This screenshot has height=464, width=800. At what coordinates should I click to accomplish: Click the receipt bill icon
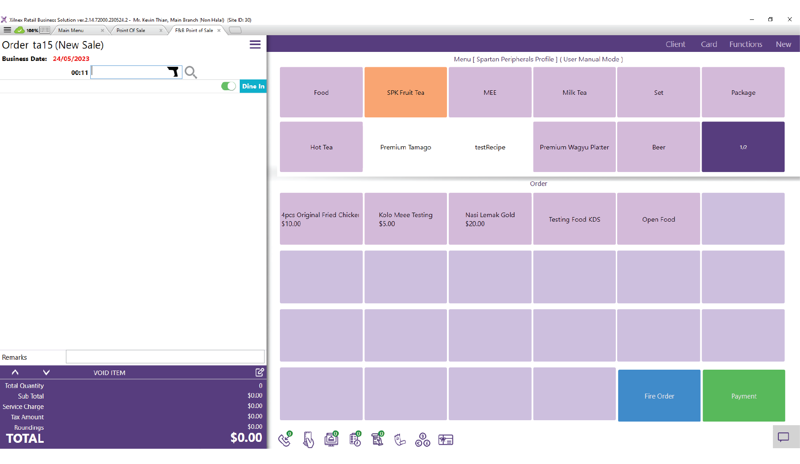400,439
